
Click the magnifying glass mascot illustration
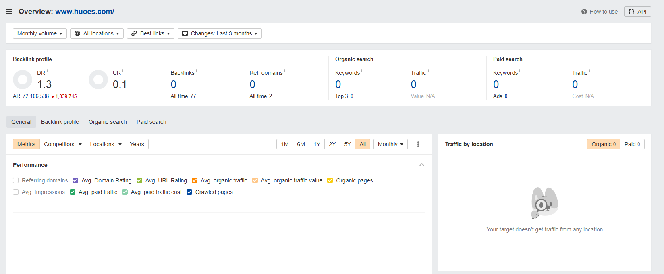[x=545, y=203]
